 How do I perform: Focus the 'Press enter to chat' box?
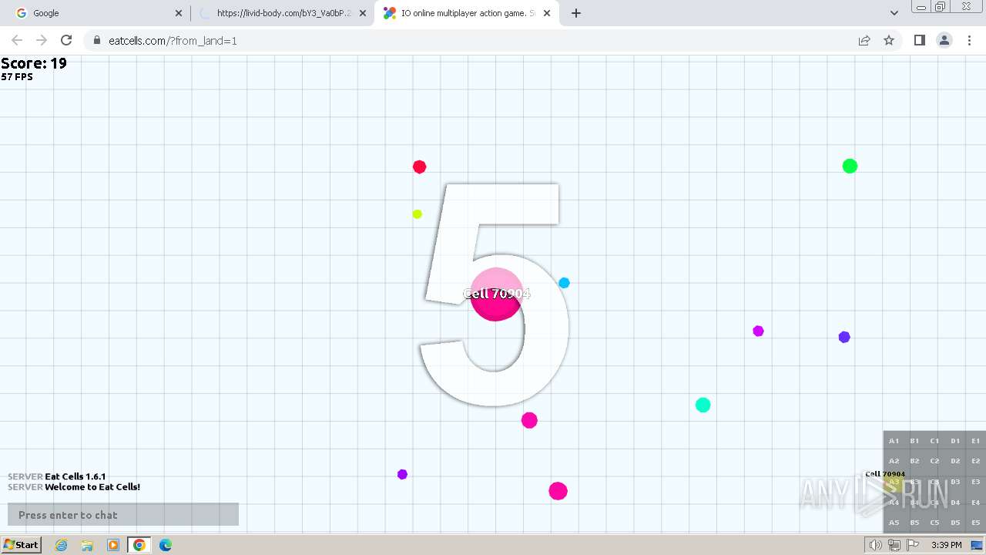(x=123, y=515)
